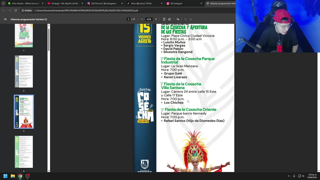Go forward in browser history
Image resolution: width=320 pixels, height=180 pixels.
pyautogui.click(x=9, y=10)
